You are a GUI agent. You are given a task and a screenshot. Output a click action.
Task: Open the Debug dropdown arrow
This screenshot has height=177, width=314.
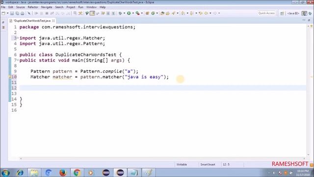[124, 13]
